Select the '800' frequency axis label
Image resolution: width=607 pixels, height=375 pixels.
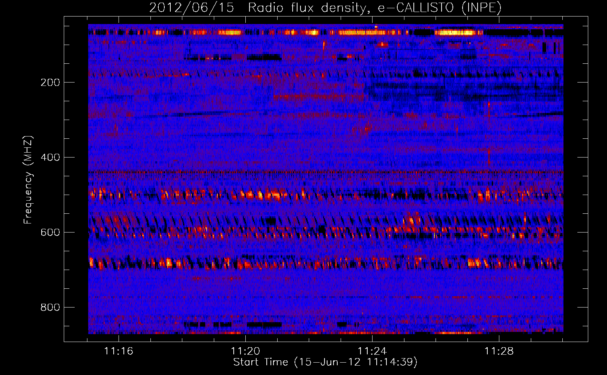coord(50,307)
